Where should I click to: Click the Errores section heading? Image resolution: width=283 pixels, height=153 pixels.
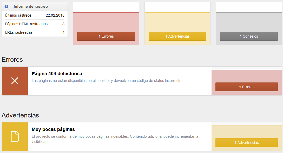click(12, 60)
